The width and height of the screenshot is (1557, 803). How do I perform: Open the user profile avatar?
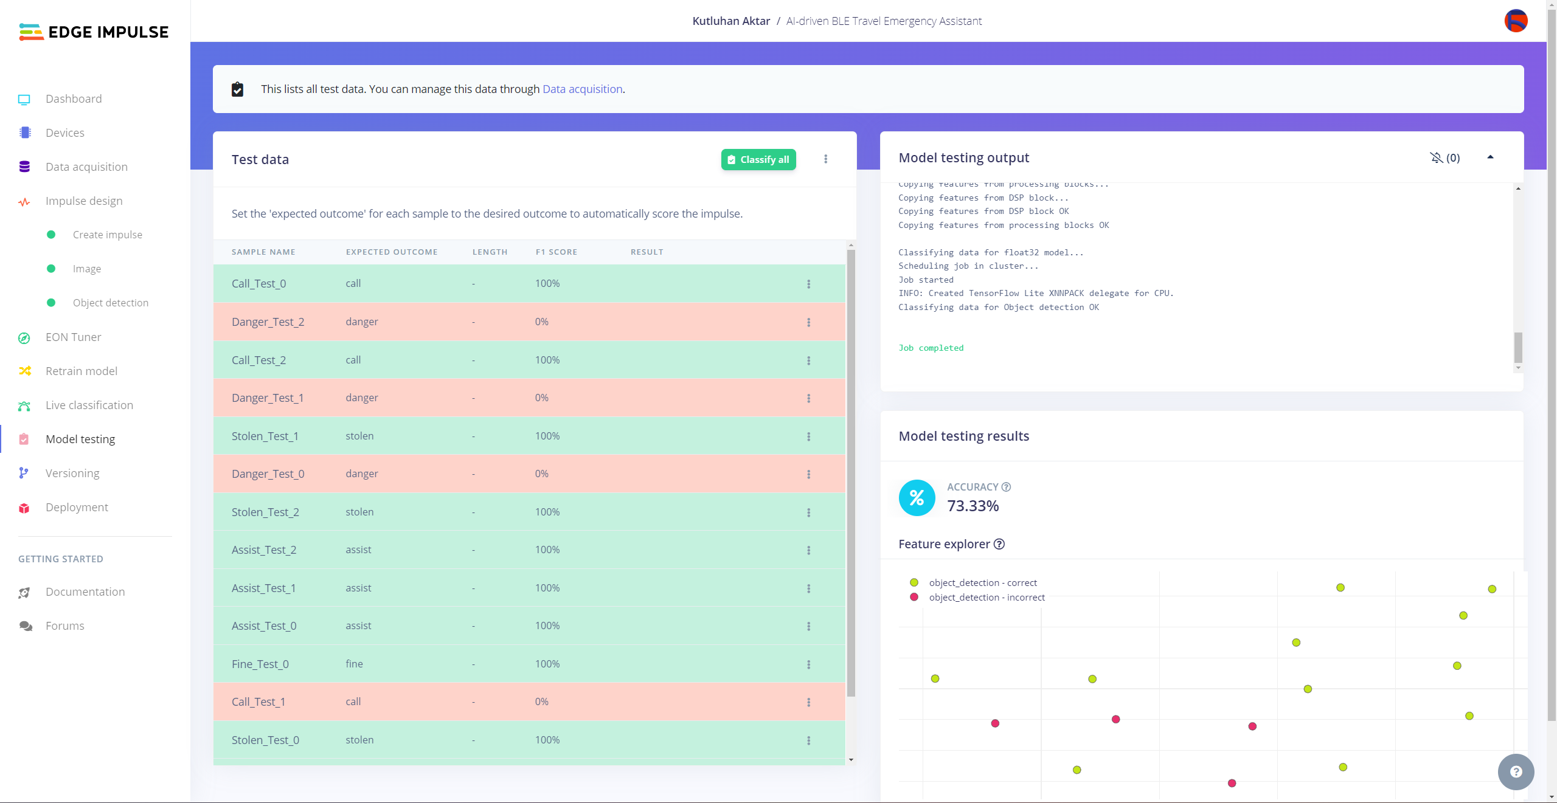coord(1515,21)
